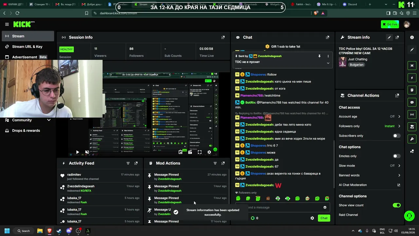Open the emoji picker in the message box
Screen dimensions: 419x236
pyautogui.click(x=325, y=207)
